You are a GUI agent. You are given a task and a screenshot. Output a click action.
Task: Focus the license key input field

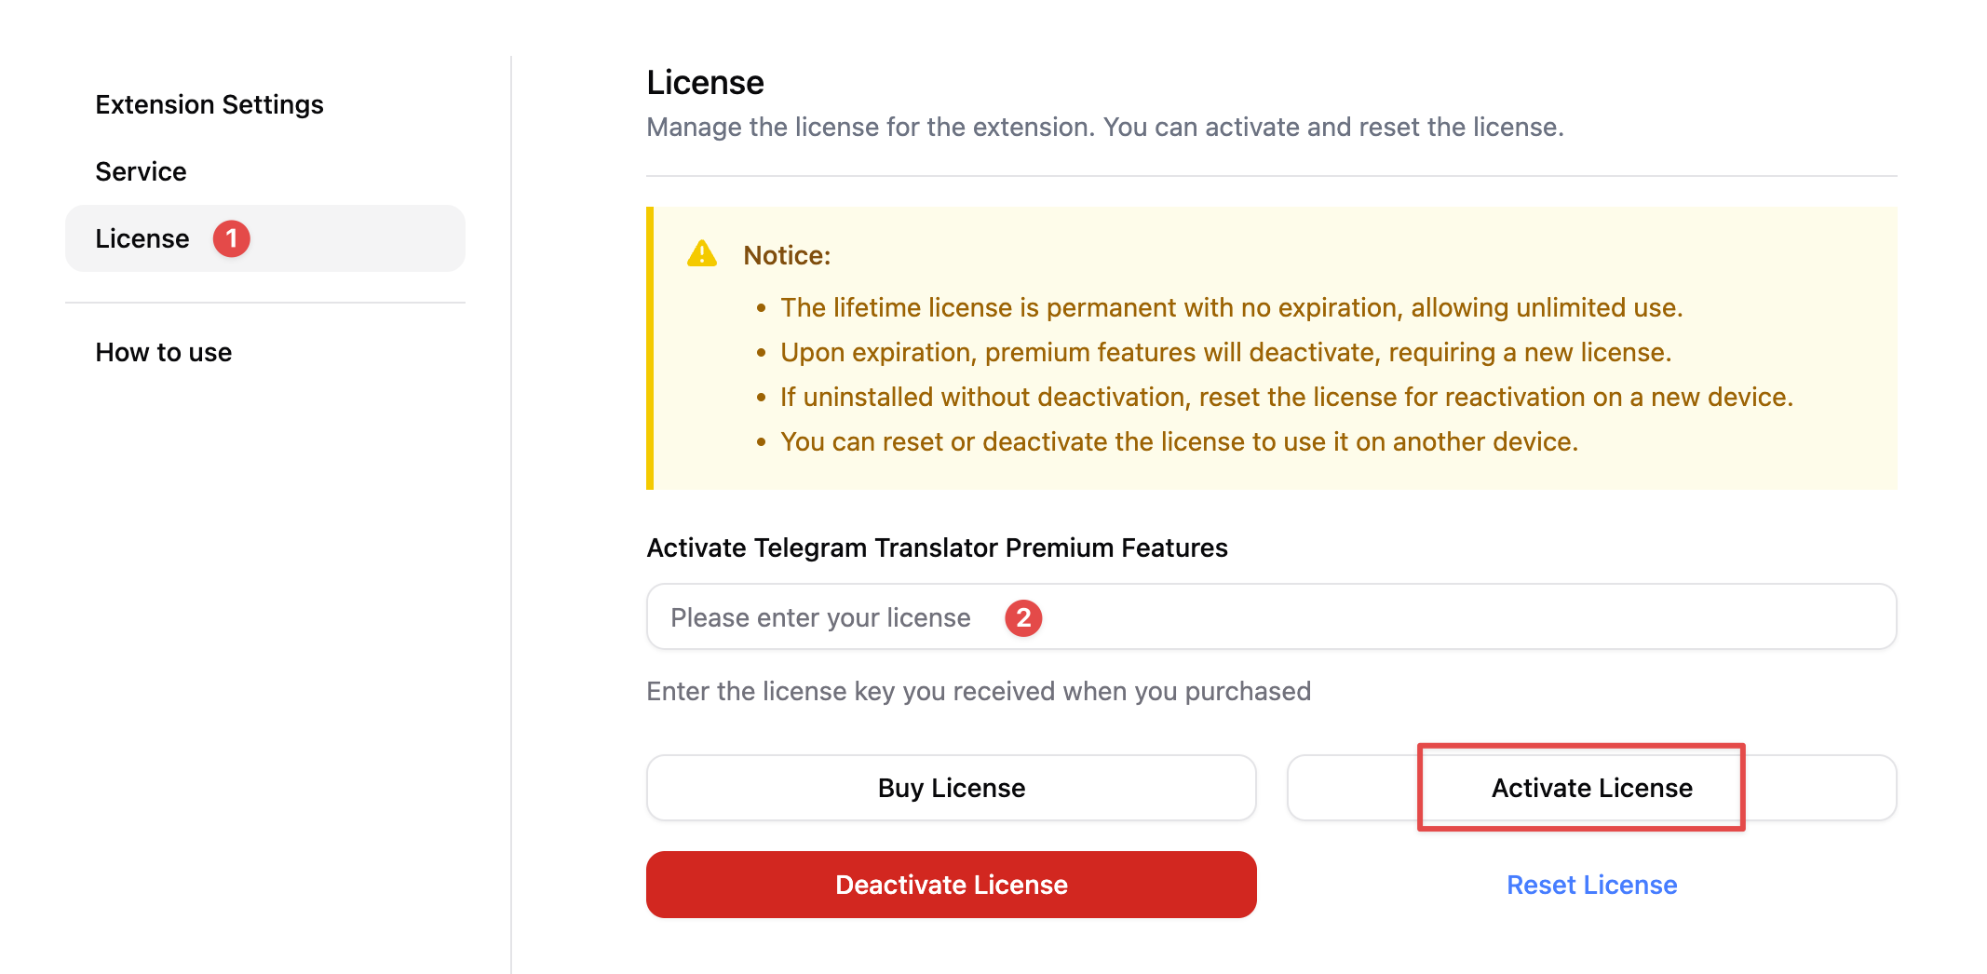click(1271, 616)
